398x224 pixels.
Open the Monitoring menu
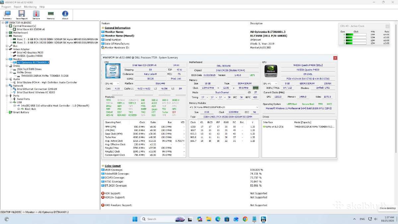coord(30,7)
